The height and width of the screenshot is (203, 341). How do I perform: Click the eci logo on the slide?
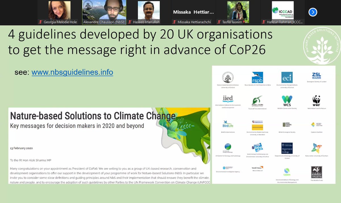click(x=287, y=78)
